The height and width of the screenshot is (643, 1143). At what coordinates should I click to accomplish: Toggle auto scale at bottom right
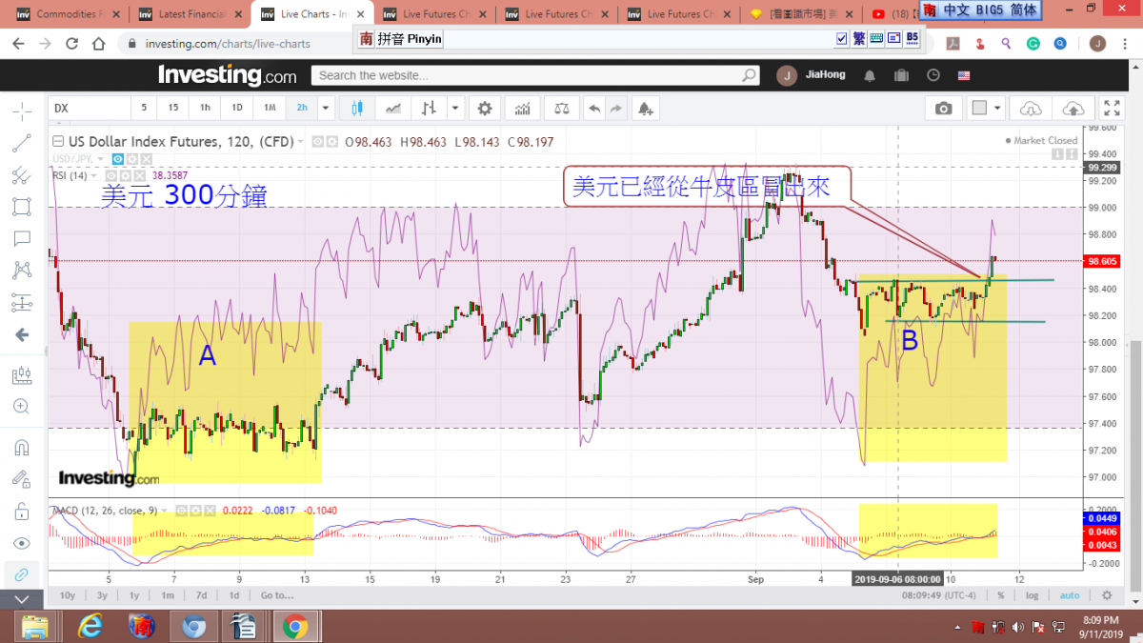(1070, 595)
